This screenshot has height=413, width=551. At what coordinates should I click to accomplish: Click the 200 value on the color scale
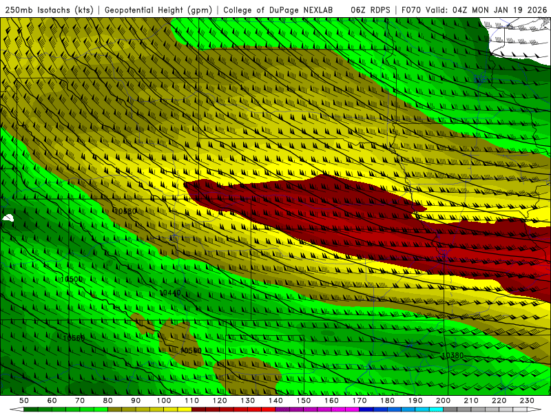coord(443,401)
